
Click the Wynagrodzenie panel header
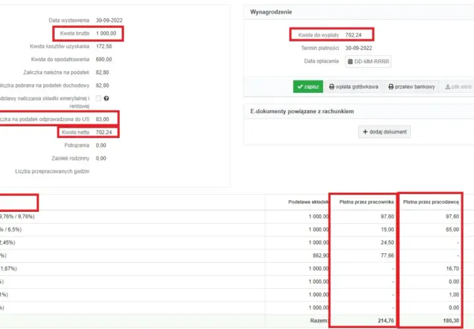(359, 12)
